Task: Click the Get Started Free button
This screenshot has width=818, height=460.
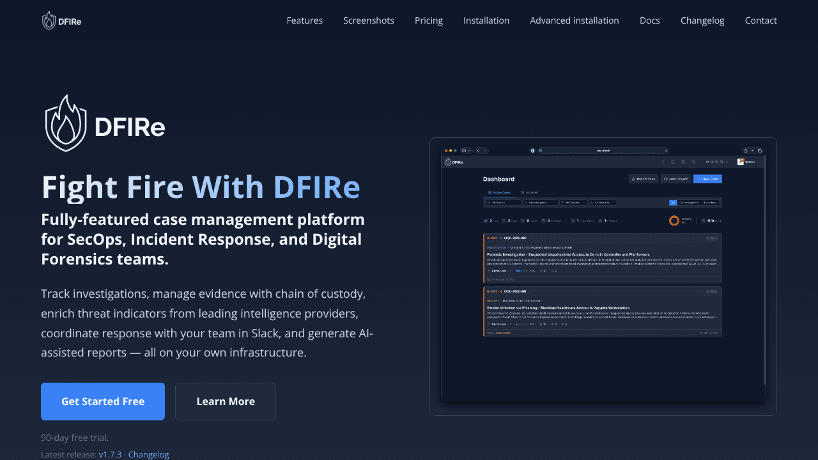Action: pos(103,401)
